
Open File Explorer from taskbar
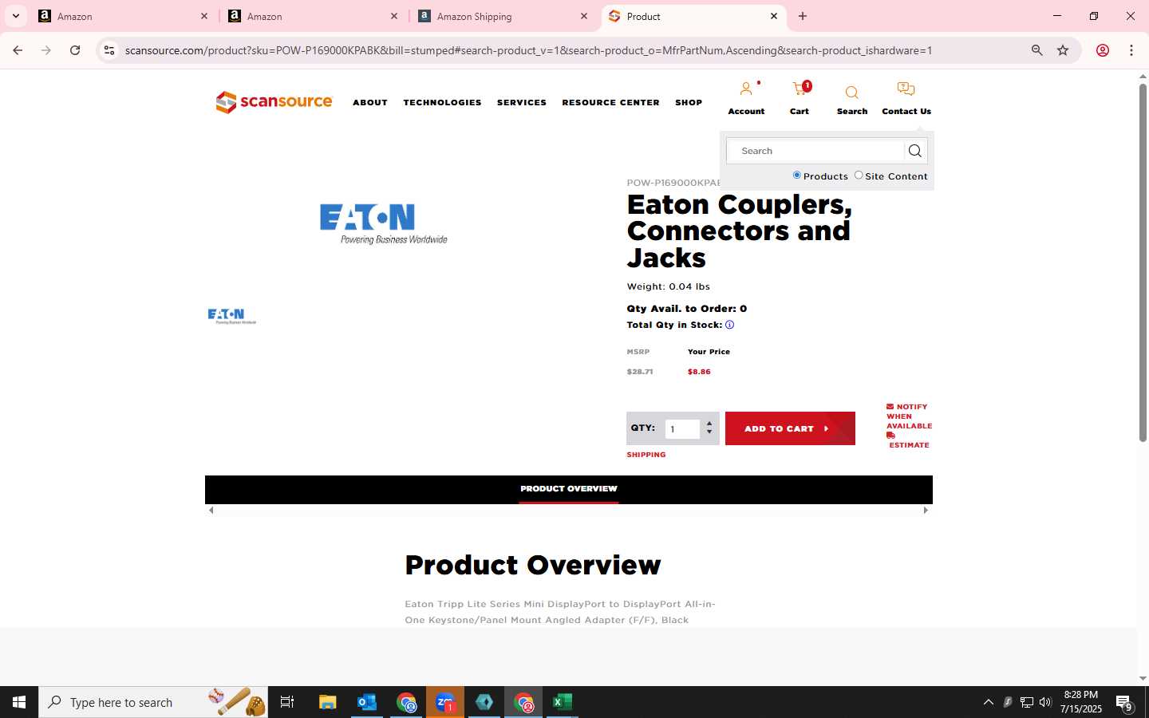327,702
